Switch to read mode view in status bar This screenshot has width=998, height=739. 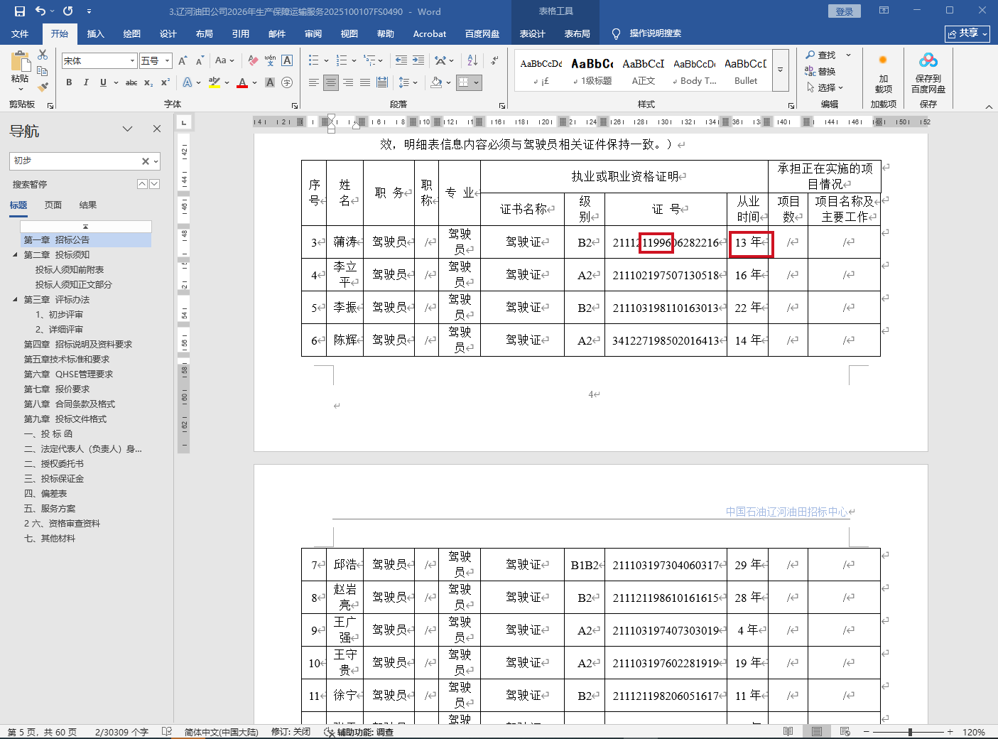pyautogui.click(x=788, y=732)
